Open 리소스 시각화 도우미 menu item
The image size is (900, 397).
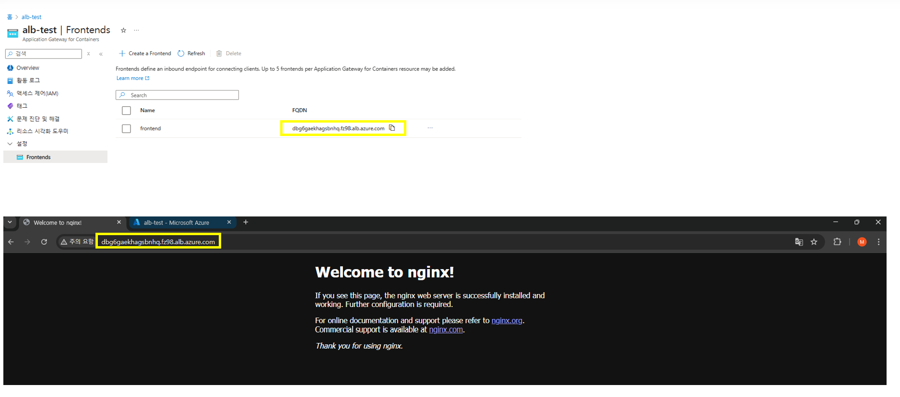42,131
